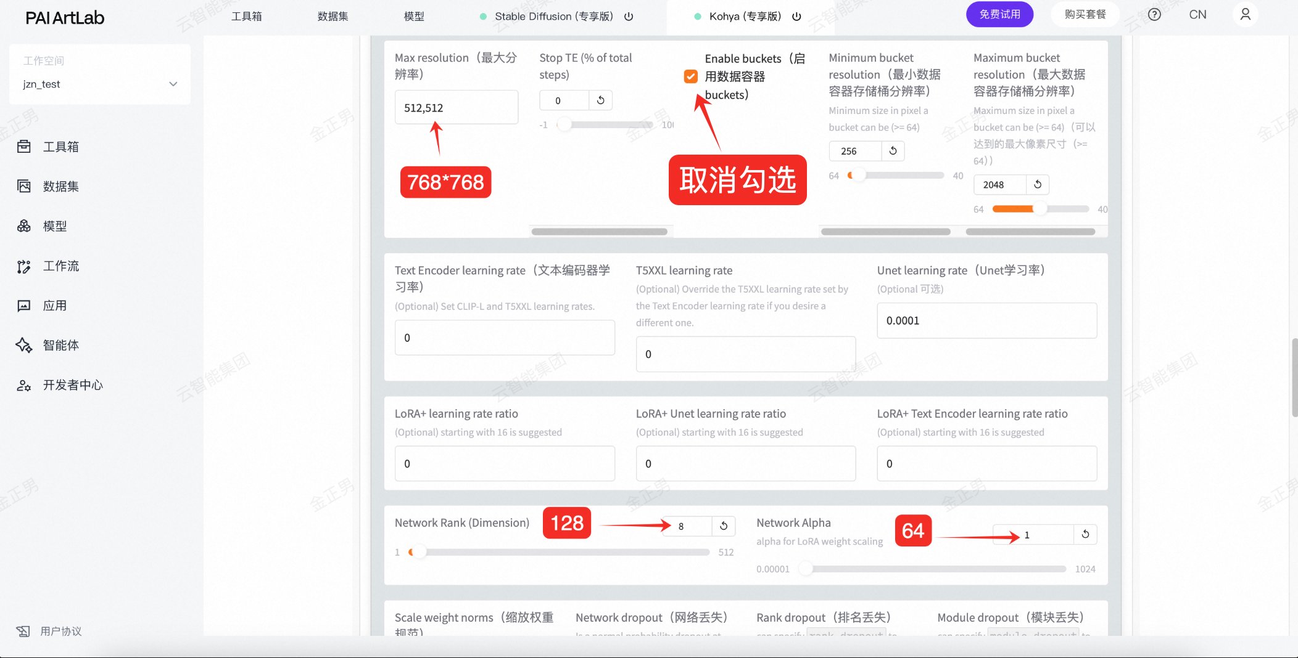The width and height of the screenshot is (1298, 658).
Task: Open the 工具箱 sidebar toolbox icon
Action: [x=24, y=147]
